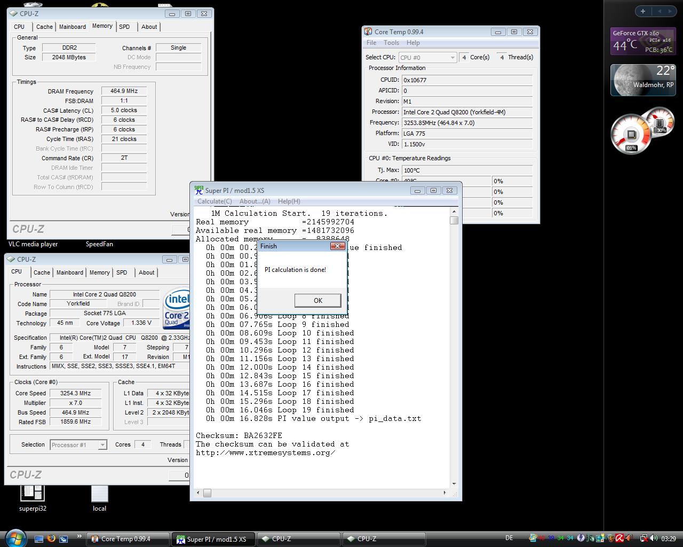
Task: Switch to Mainboard tab in the top CPU-Z window
Action: click(x=73, y=27)
